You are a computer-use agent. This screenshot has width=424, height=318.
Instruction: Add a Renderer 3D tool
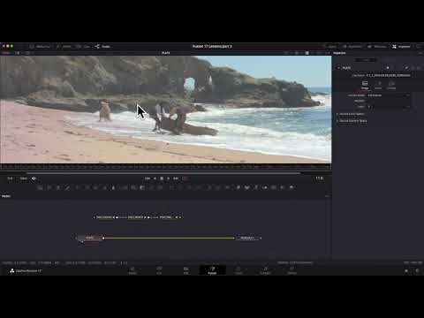coord(291,187)
